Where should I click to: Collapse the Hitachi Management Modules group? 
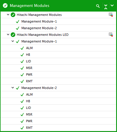pos(8,15)
